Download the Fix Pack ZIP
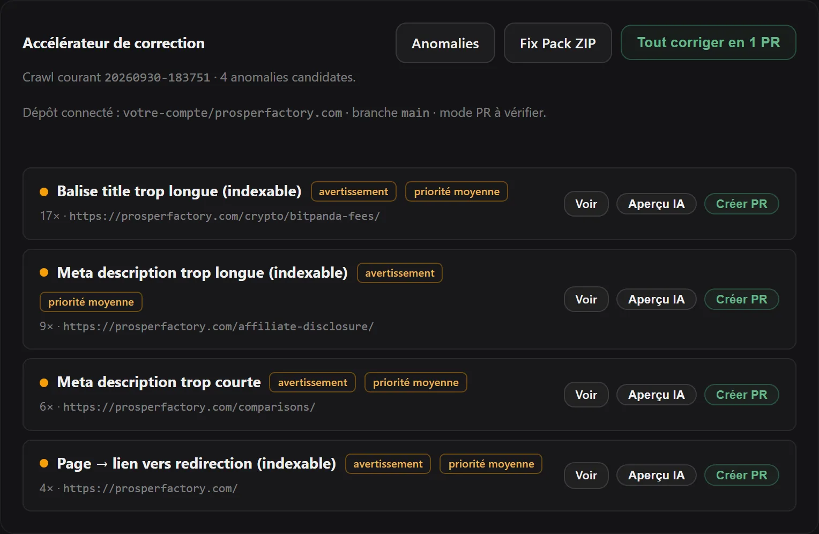 557,43
